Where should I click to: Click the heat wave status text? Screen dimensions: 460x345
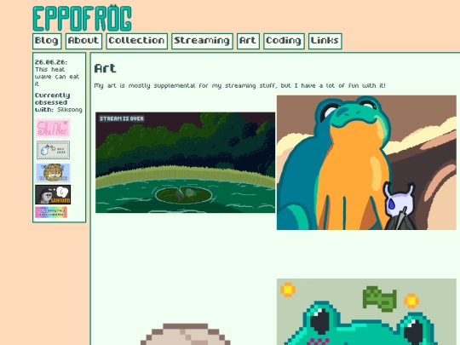(57, 77)
